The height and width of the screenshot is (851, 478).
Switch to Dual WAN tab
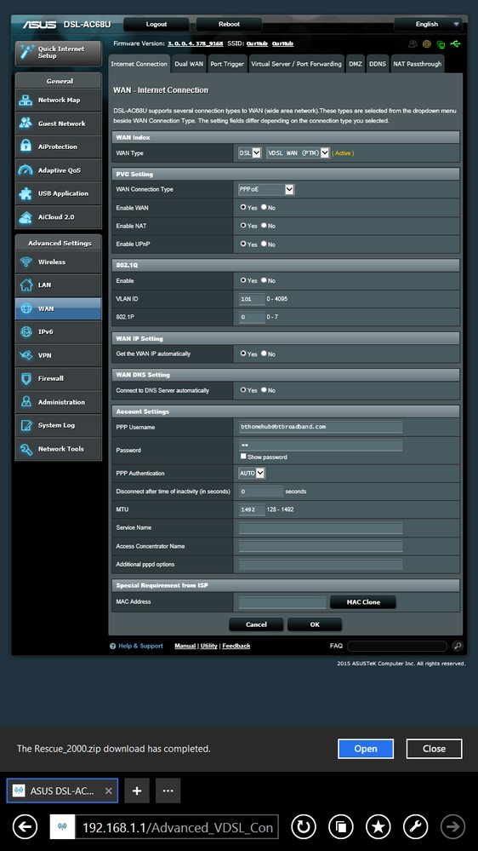189,64
